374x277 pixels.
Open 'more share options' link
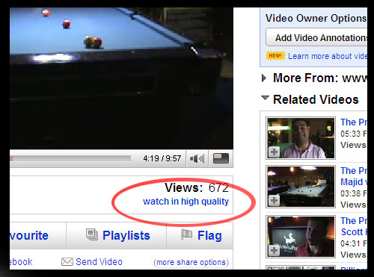tap(191, 262)
